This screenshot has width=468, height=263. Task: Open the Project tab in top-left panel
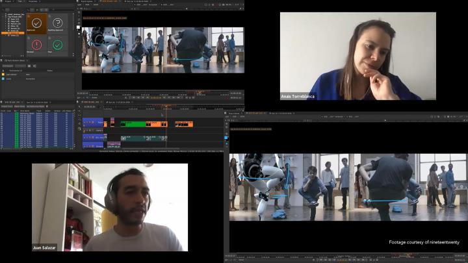[7, 2]
